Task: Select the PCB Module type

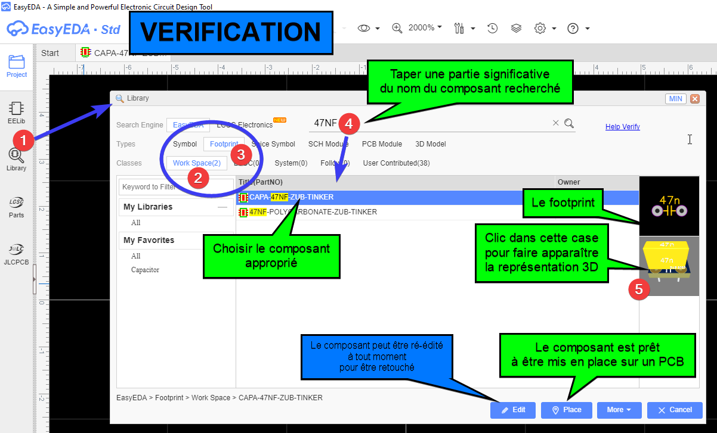Action: [382, 144]
